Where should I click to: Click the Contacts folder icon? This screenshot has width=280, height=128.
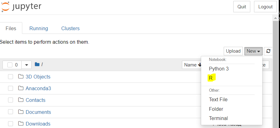click(x=21, y=100)
